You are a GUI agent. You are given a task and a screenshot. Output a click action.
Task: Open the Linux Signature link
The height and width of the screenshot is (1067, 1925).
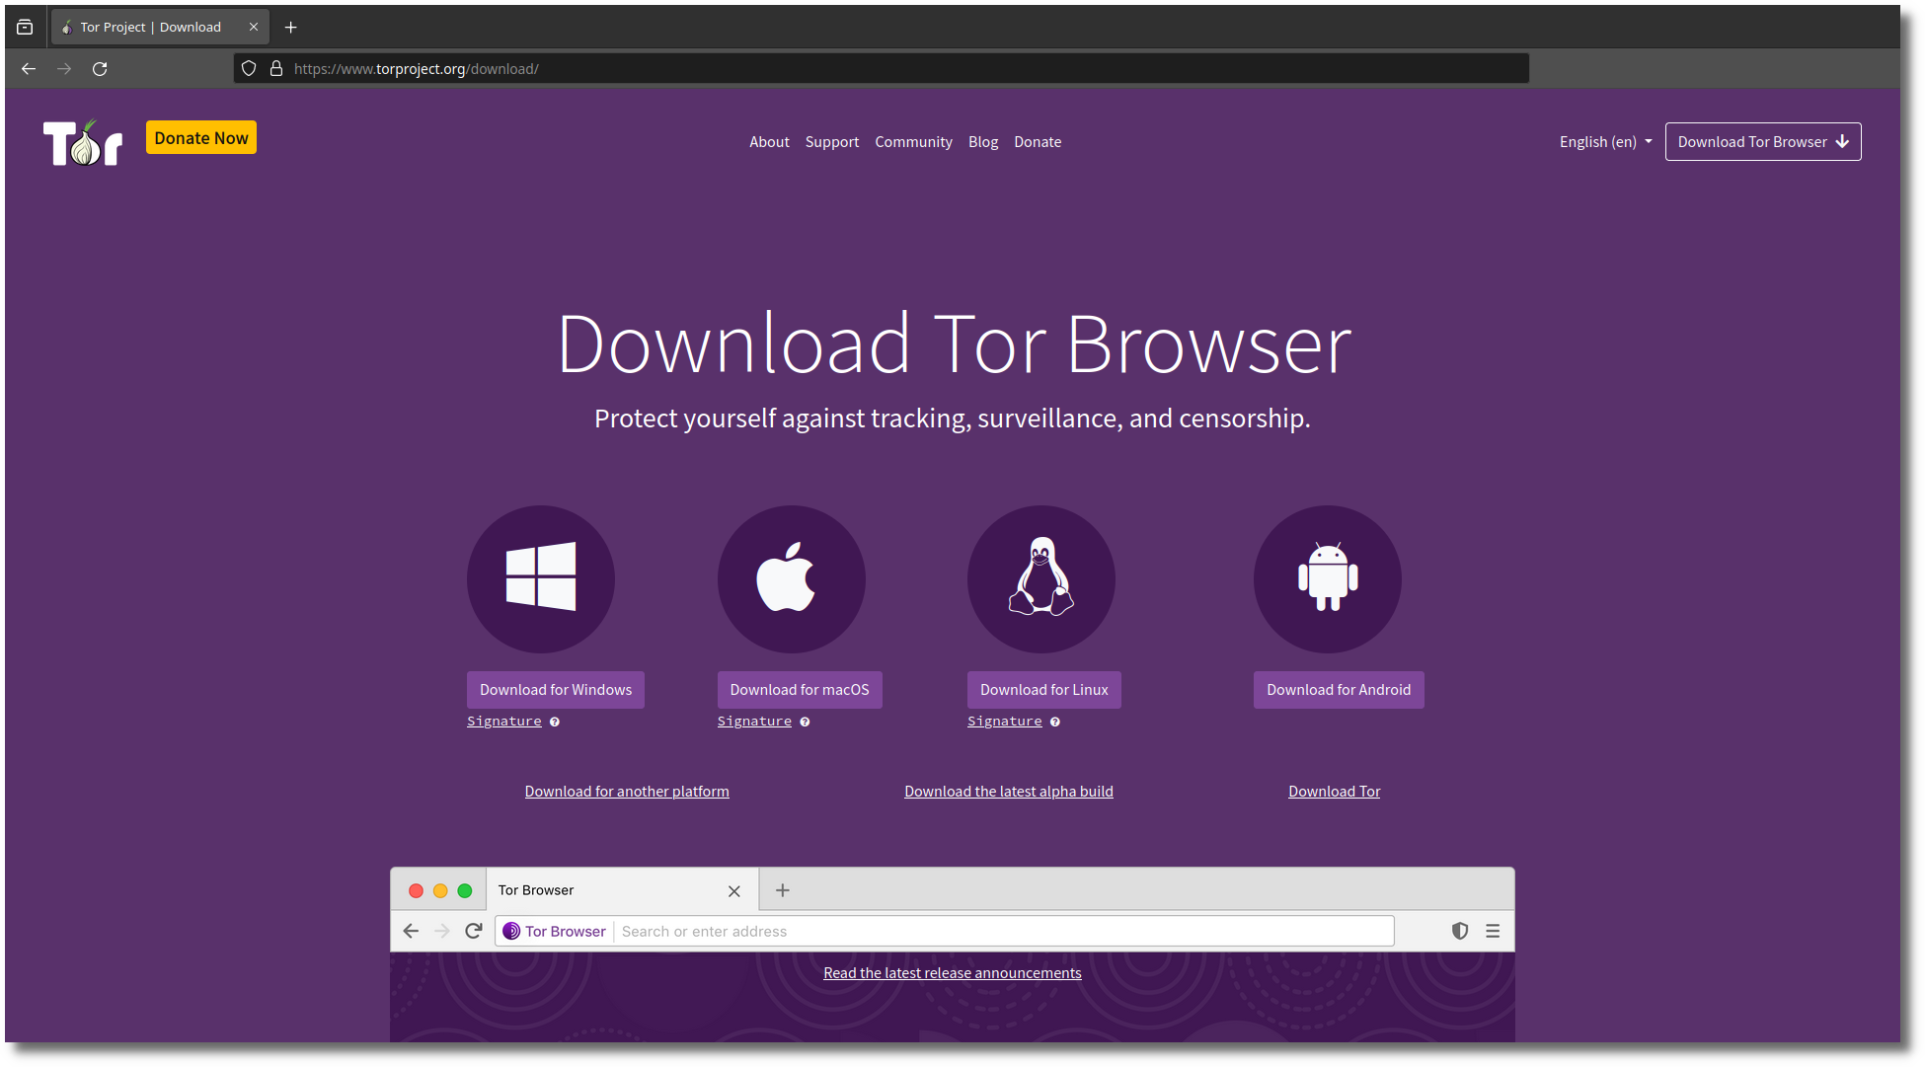pos(1005,722)
